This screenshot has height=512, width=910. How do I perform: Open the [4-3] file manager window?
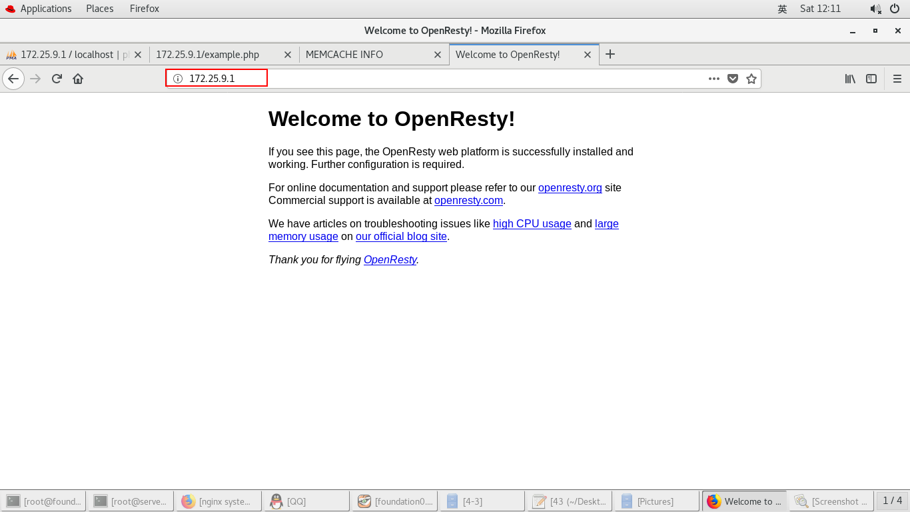pyautogui.click(x=483, y=501)
